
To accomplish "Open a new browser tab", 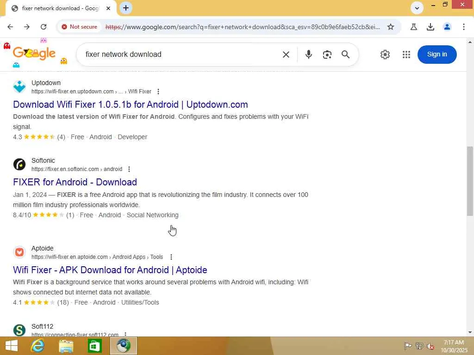I will [x=126, y=8].
